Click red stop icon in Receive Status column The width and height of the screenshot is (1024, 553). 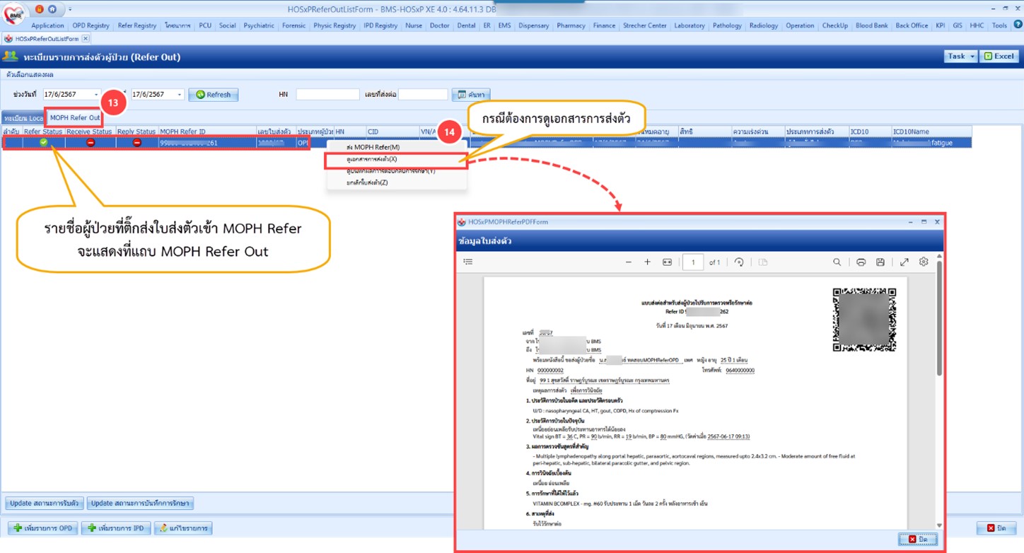(90, 143)
